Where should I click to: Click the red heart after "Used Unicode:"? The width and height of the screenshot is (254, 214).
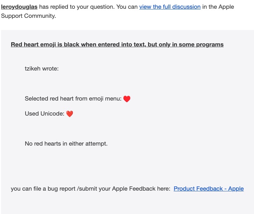pos(70,114)
